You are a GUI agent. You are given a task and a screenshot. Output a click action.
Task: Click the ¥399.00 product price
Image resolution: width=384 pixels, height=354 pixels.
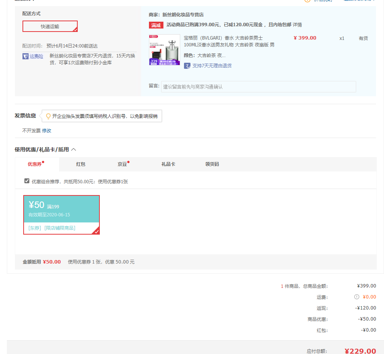[305, 38]
